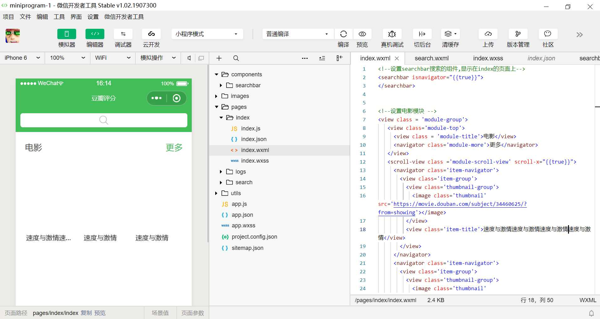Click the compile refresh icon
The width and height of the screenshot is (600, 319).
pos(343,34)
